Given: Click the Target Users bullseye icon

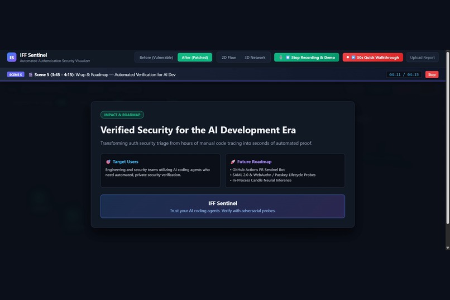Looking at the screenshot, I should tap(108, 162).
